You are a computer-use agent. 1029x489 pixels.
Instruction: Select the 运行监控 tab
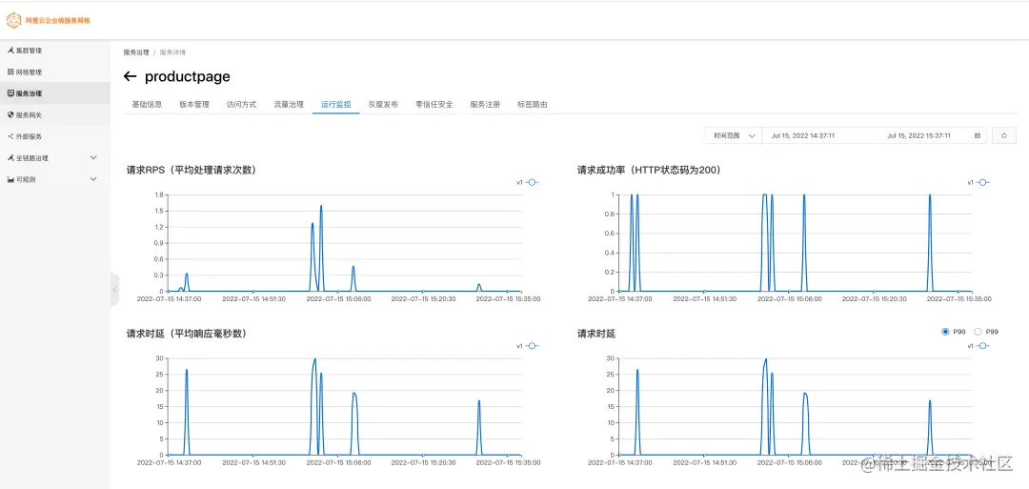[x=336, y=104]
